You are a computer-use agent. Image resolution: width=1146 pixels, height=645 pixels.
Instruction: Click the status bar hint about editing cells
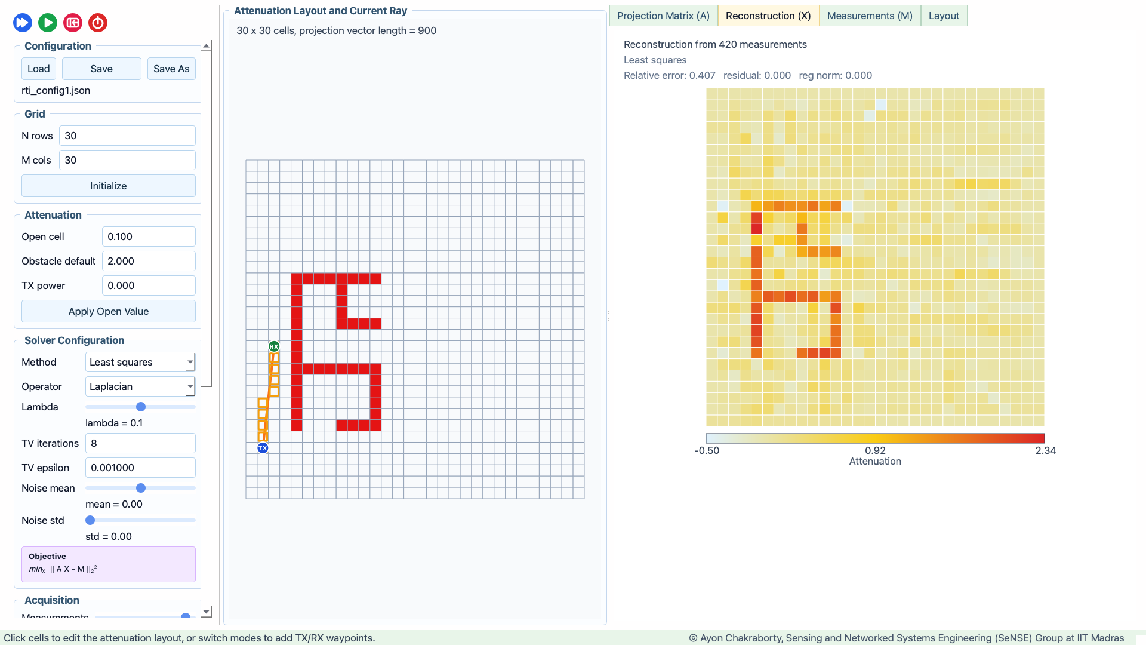pos(189,638)
